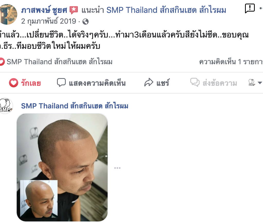Viewport: 263px width, 224px height.
Task: Open SMP Thailand commenter avatar
Action: point(6,106)
